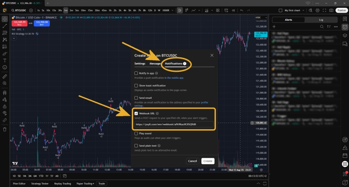The image size is (349, 187).
Task: Open the indicators menu
Action: (206, 10)
